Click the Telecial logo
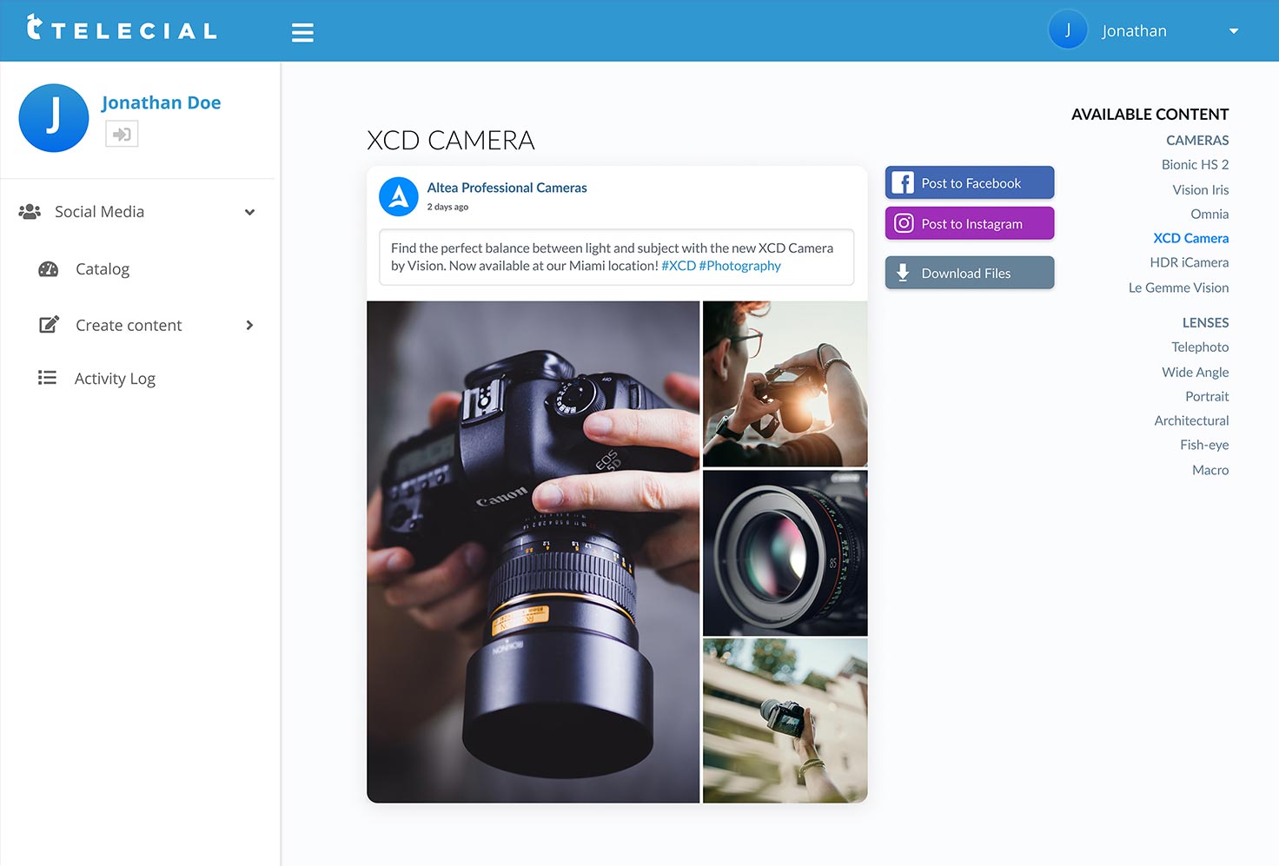 [122, 29]
